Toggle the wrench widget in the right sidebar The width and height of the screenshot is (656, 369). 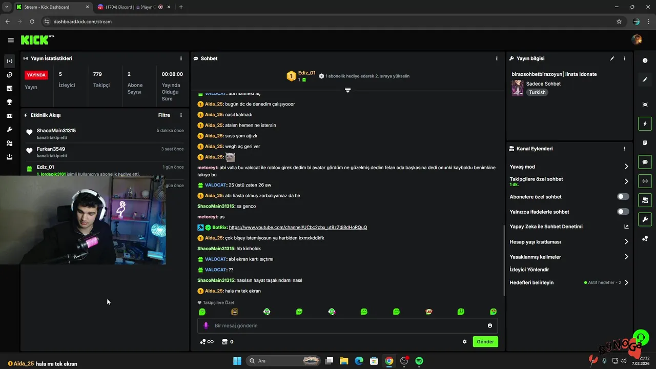pyautogui.click(x=645, y=219)
